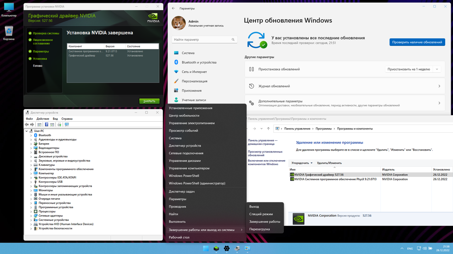This screenshot has width=453, height=254.
Task: Click the NVIDIA installer taskbar icon
Action: [216, 248]
